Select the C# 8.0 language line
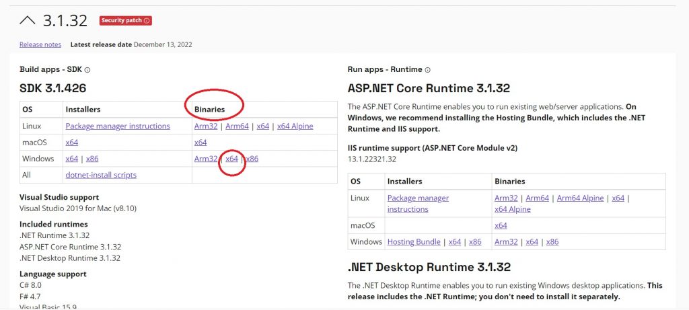This screenshot has height=310, width=689. tap(30, 285)
